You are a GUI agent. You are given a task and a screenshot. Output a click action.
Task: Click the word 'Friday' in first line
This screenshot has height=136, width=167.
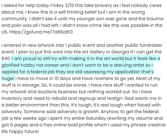point(57,6)
